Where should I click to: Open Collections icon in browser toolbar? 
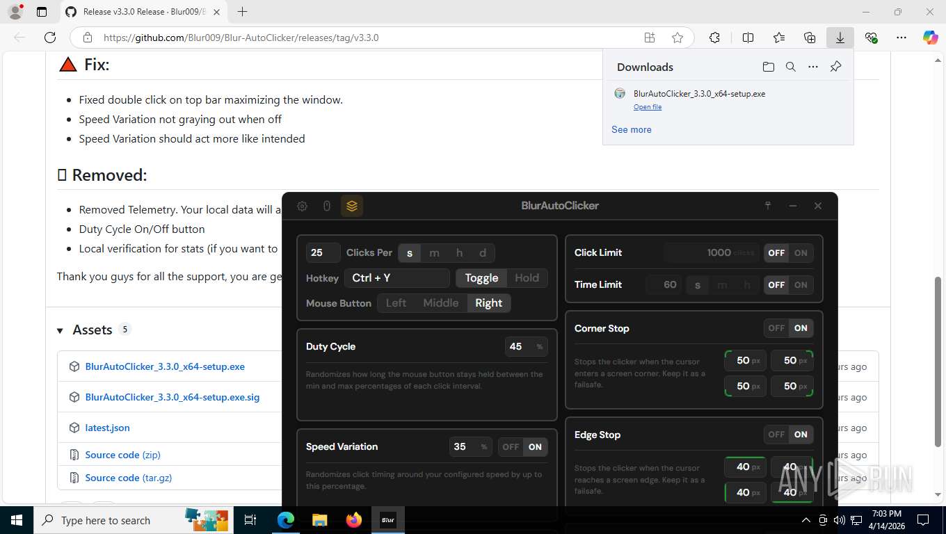809,38
